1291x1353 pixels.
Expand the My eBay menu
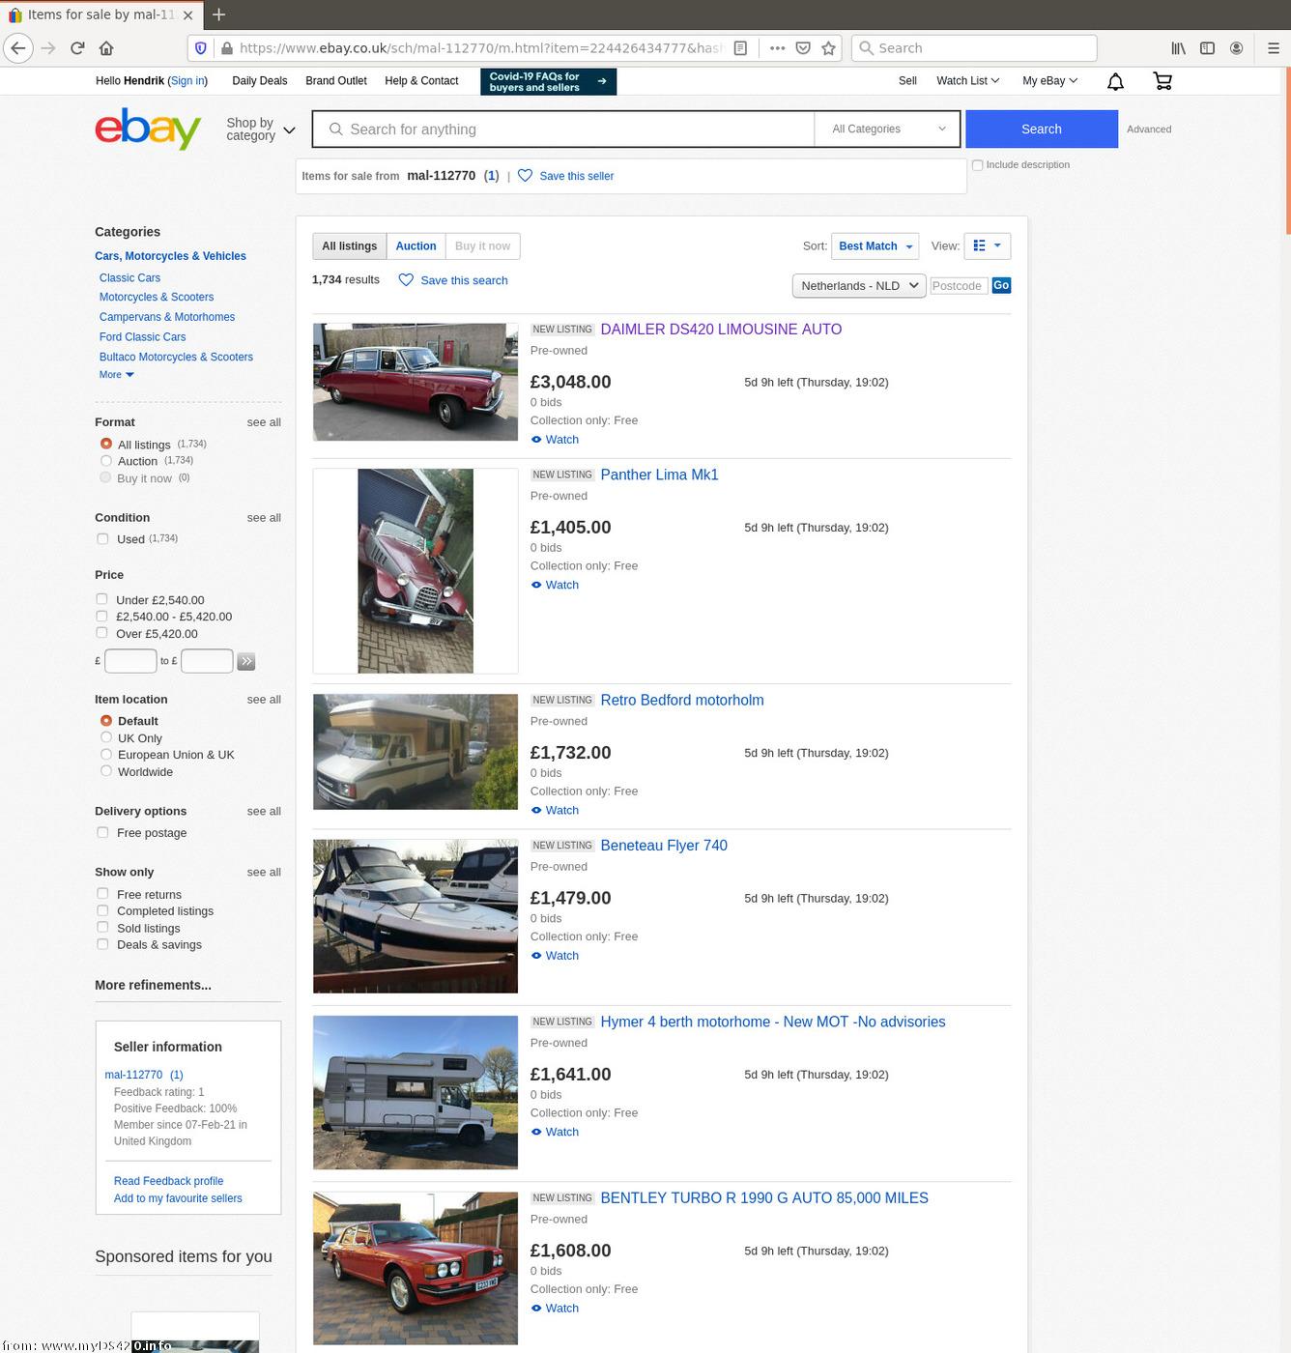click(1049, 81)
